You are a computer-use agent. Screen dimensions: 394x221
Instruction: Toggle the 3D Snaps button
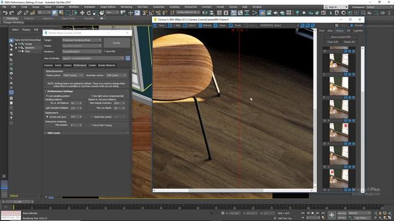[145, 12]
